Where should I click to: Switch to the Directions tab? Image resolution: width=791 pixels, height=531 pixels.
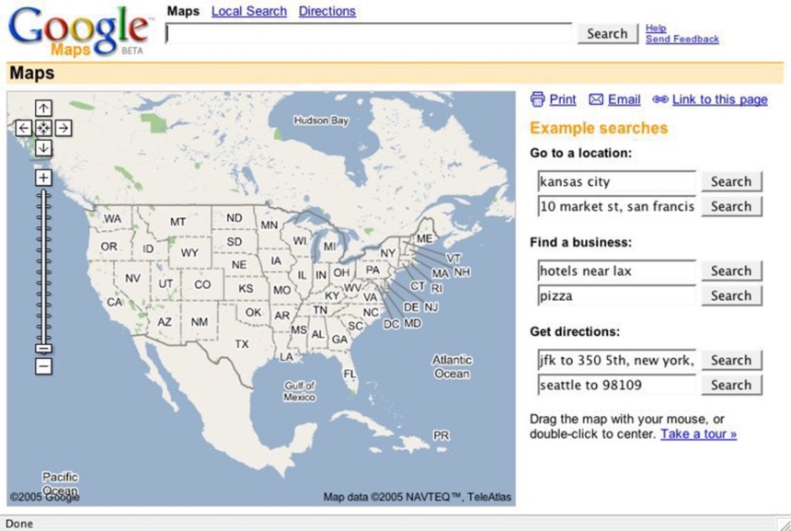point(327,11)
